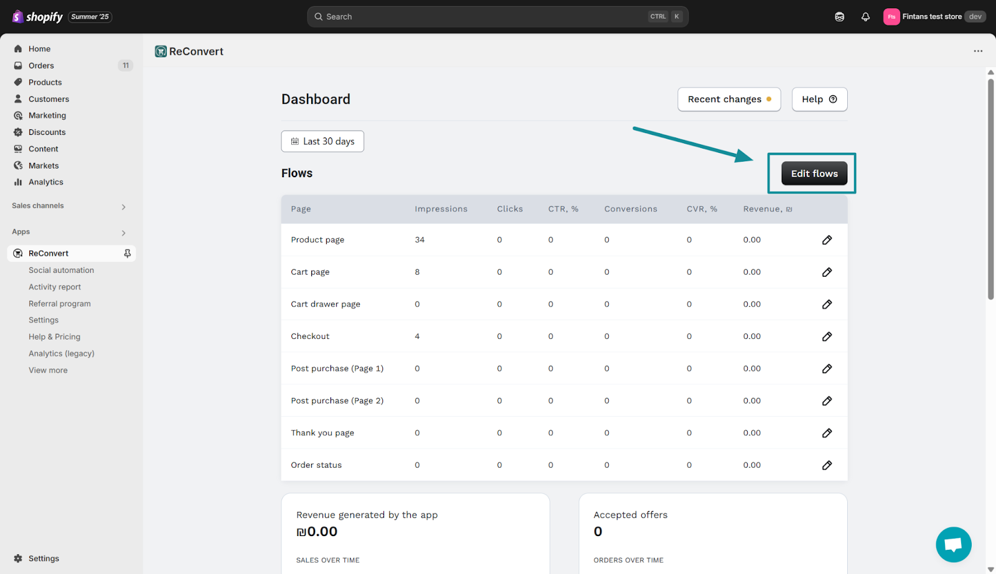Click Recent changes button
996x574 pixels.
(729, 100)
